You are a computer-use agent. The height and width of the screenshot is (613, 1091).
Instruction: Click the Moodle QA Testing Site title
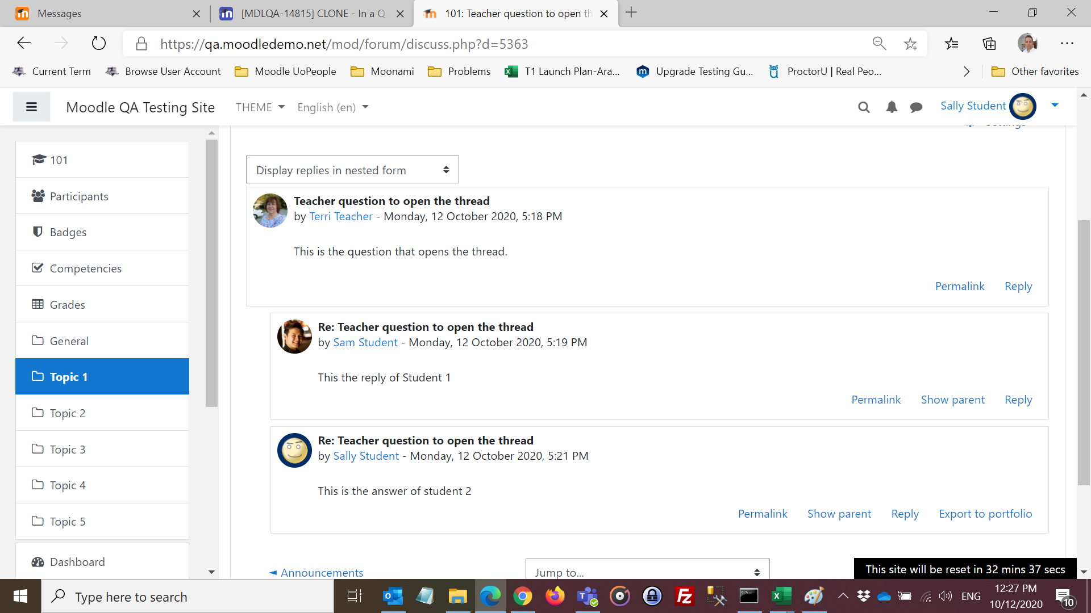[x=140, y=107]
